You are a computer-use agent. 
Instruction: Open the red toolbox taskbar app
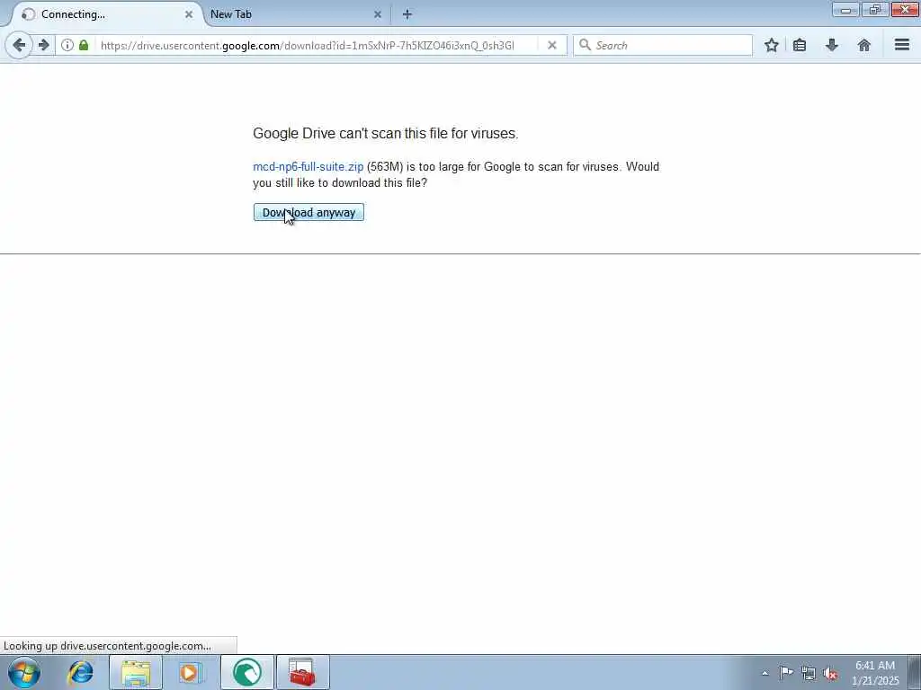click(x=302, y=672)
